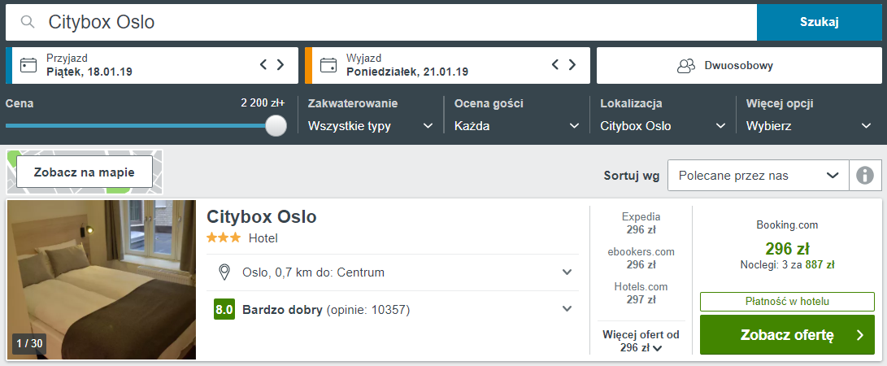Click the check-in calendar icon

tap(28, 65)
